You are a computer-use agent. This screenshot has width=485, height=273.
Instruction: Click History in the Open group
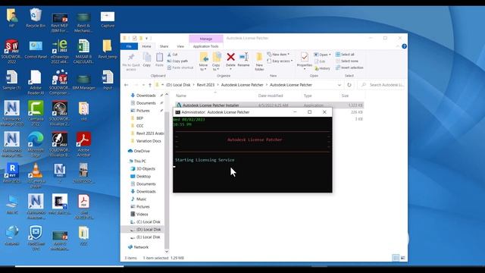tap(322, 68)
